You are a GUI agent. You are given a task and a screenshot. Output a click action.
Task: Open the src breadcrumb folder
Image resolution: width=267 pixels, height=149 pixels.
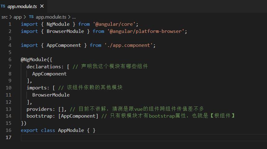[5, 17]
